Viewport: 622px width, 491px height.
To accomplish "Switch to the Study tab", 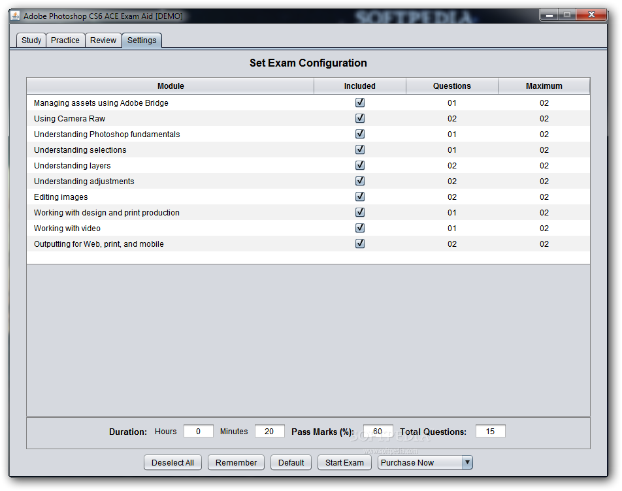I will click(x=31, y=40).
